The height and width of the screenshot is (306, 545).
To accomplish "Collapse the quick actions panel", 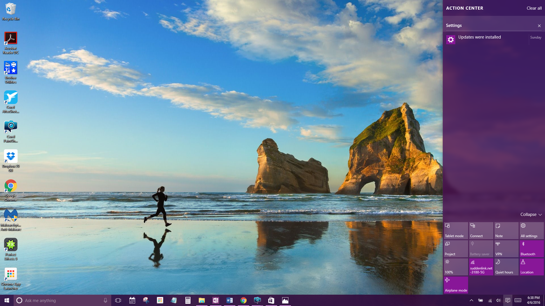I will (531, 214).
